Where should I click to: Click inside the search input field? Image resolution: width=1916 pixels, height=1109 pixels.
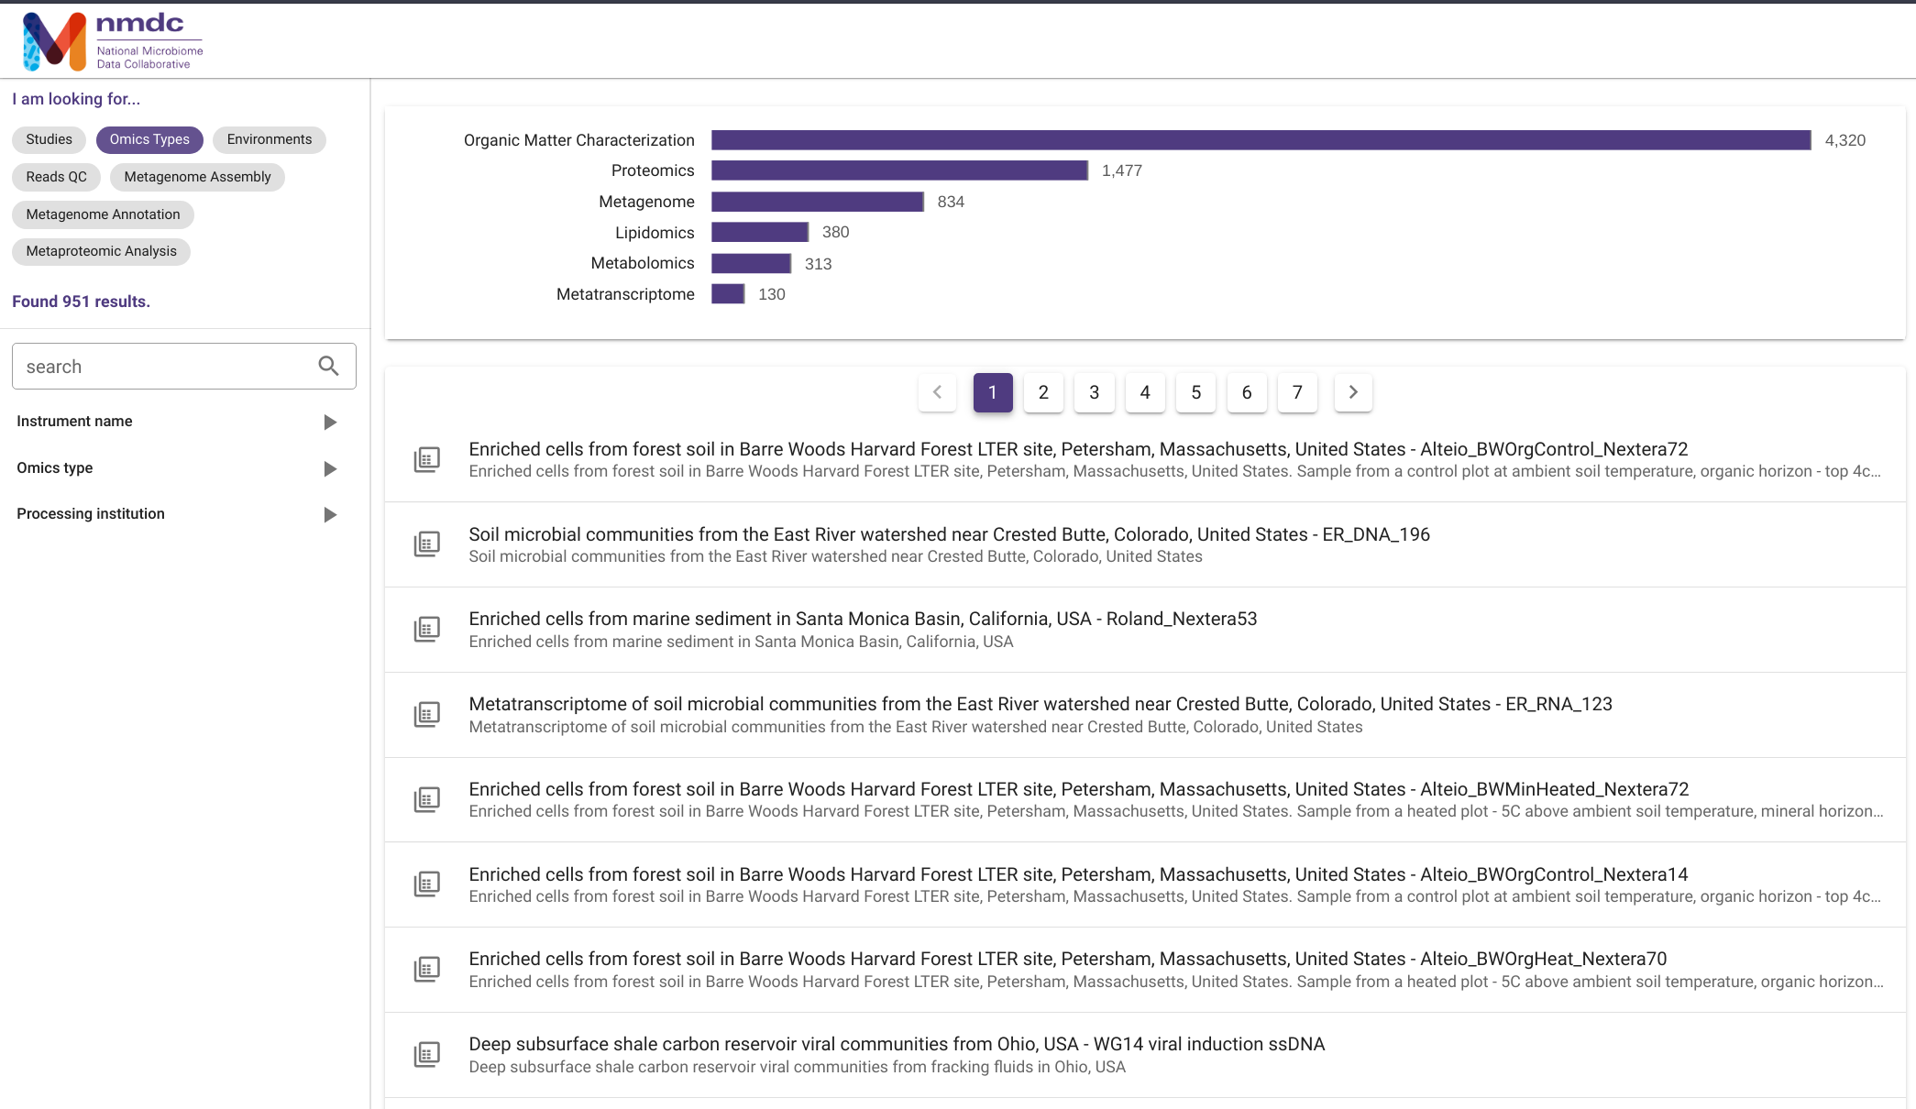(165, 366)
